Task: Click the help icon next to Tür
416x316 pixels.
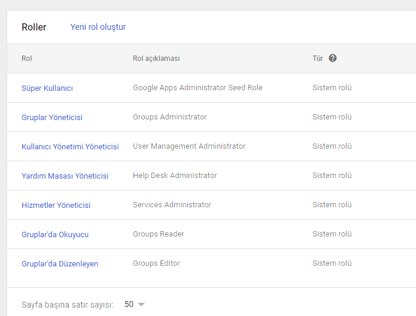Action: (333, 59)
